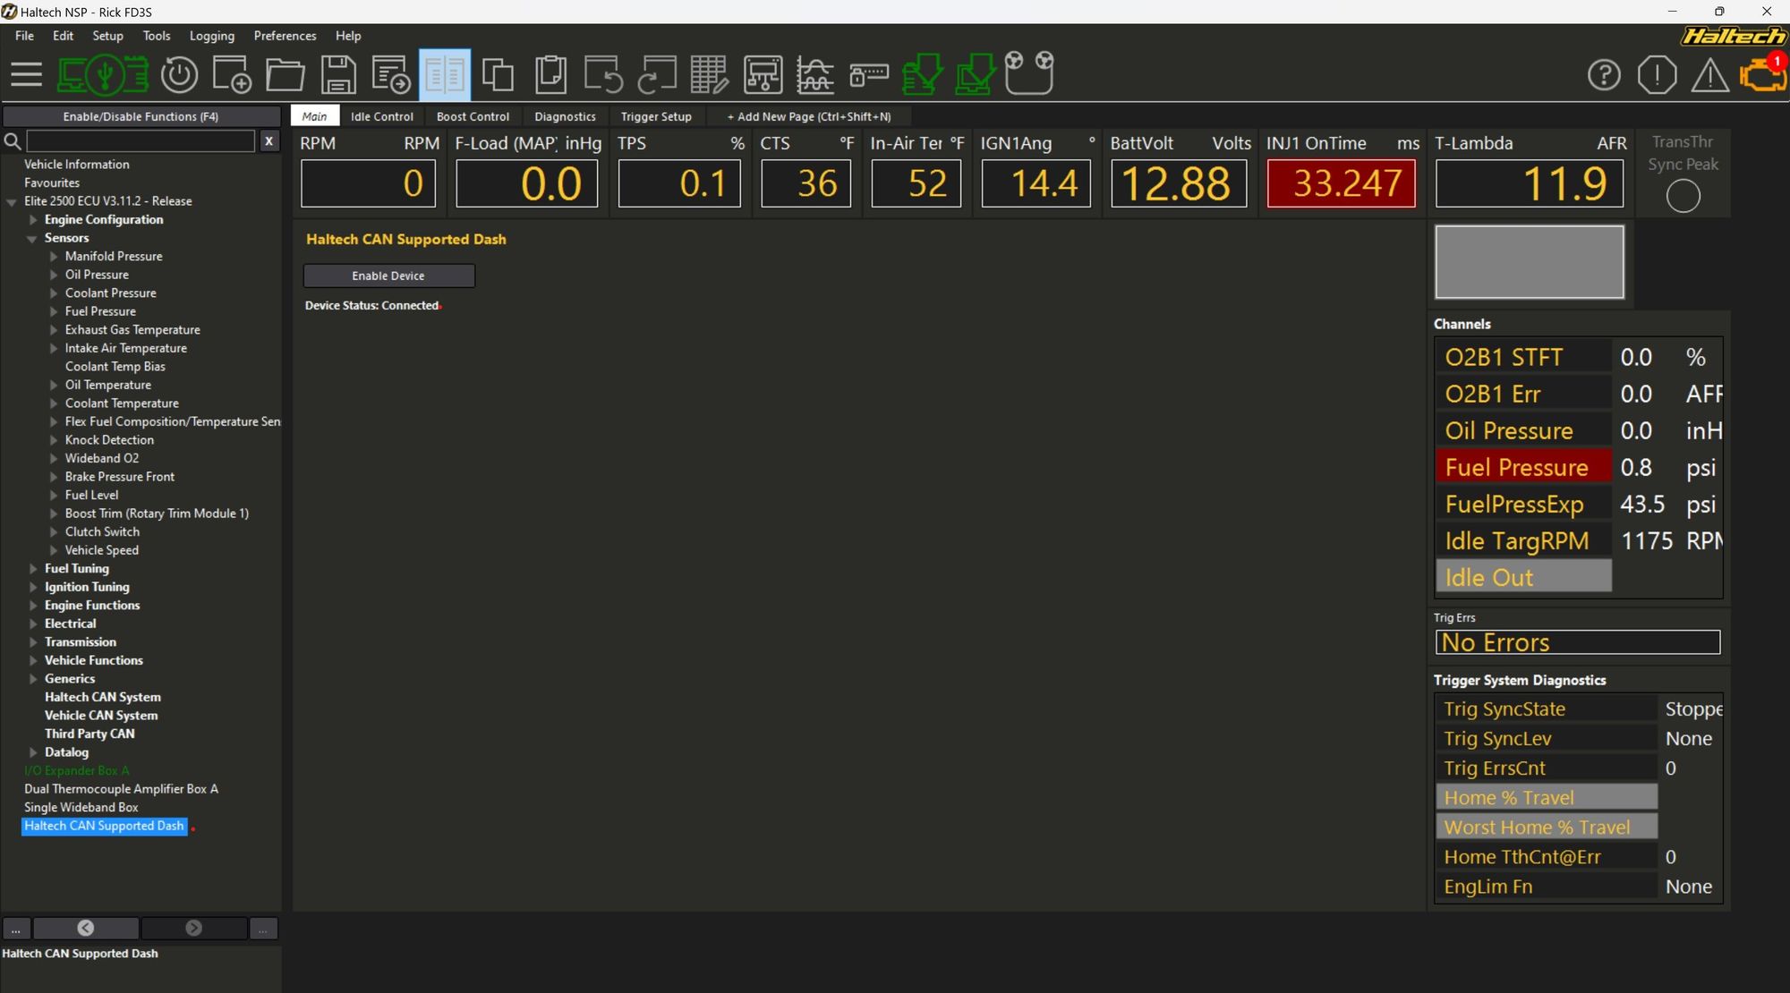Click the clipboard paste icon in toolbar

(x=550, y=74)
